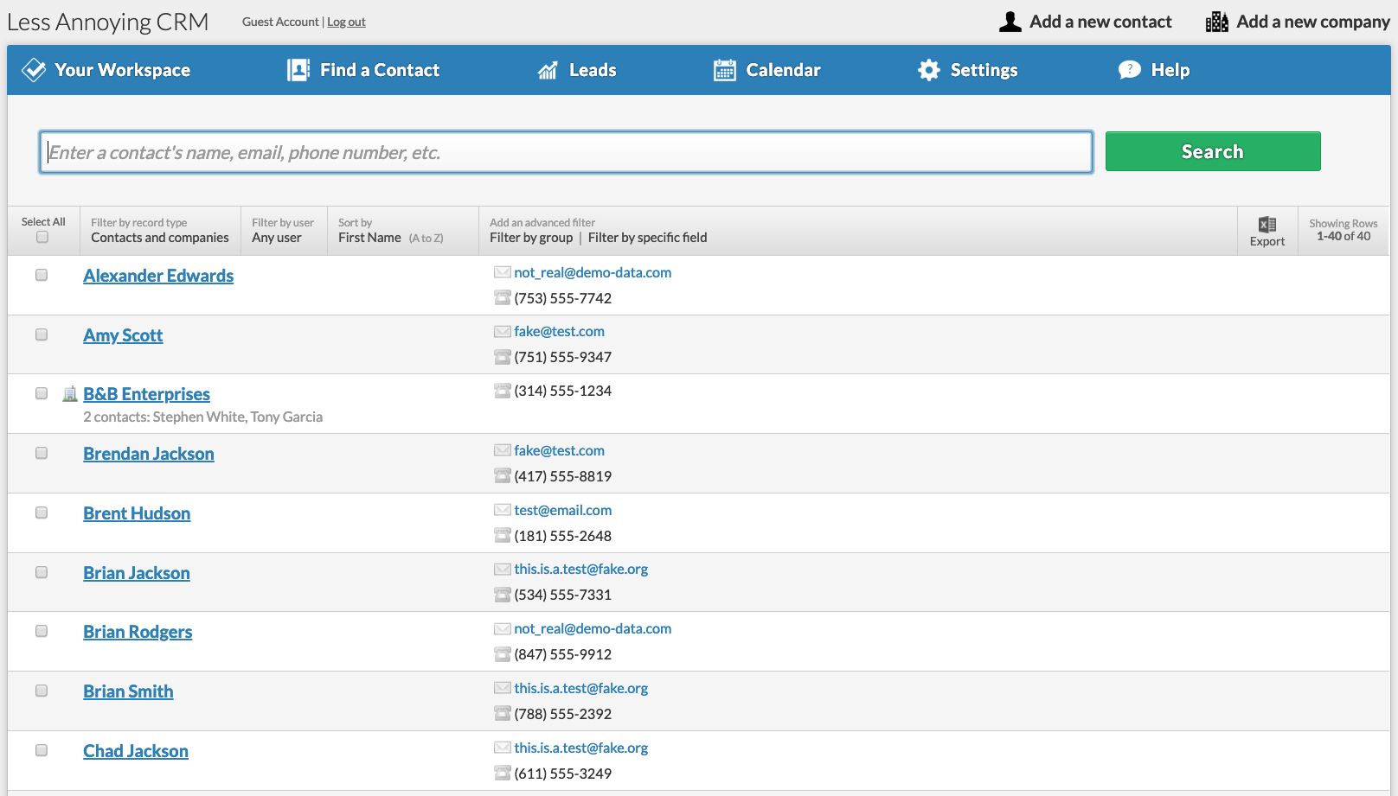Image resolution: width=1398 pixels, height=796 pixels.
Task: Click the phone icon beside (753) 555-7742
Action: click(503, 298)
